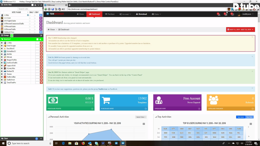Click the MainSurf group gears icon
The width and height of the screenshot is (260, 146).
(40, 39)
